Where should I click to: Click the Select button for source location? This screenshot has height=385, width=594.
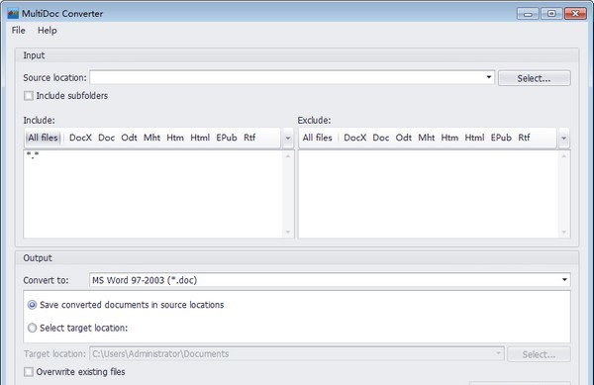pyautogui.click(x=535, y=78)
